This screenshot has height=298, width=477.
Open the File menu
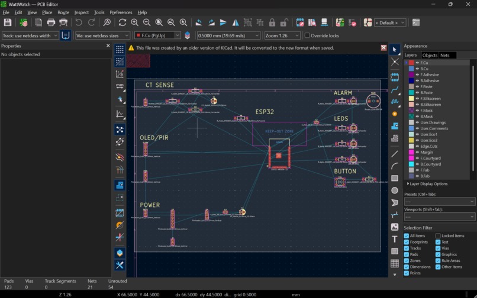(x=6, y=12)
